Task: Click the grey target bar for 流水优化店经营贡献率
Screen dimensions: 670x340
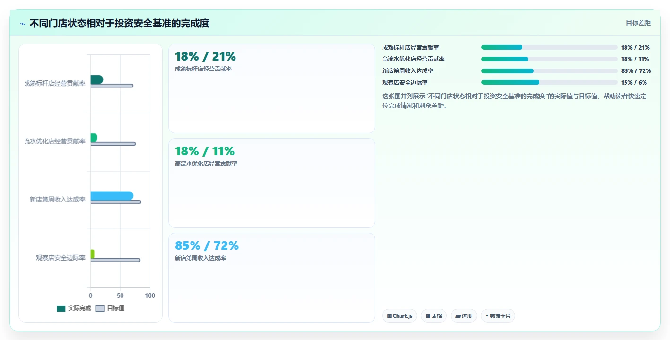Action: pyautogui.click(x=113, y=144)
